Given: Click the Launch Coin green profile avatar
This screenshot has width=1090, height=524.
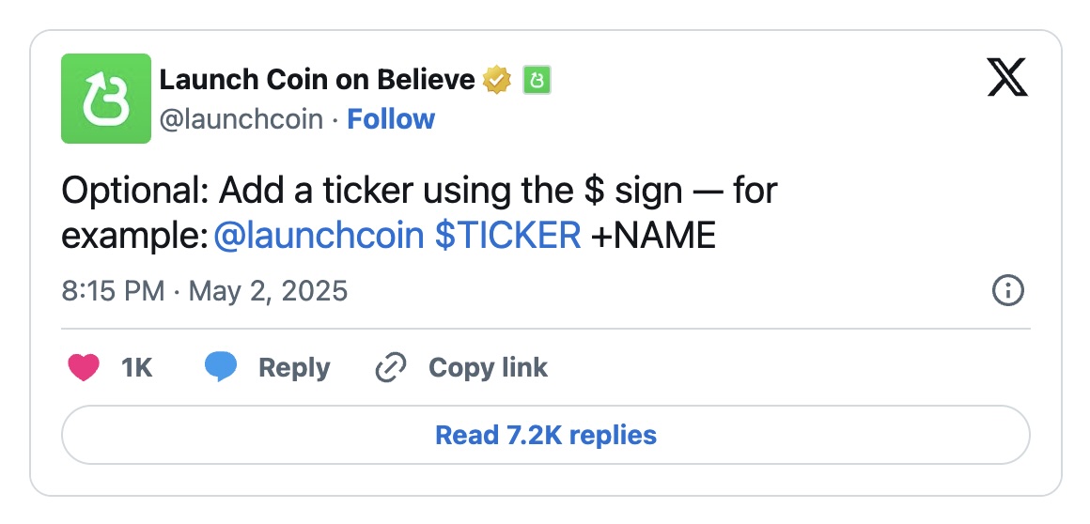Looking at the screenshot, I should (x=106, y=99).
